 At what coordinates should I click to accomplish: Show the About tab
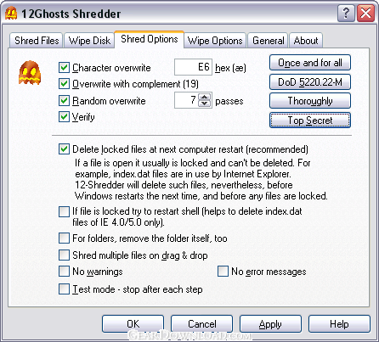click(x=306, y=41)
